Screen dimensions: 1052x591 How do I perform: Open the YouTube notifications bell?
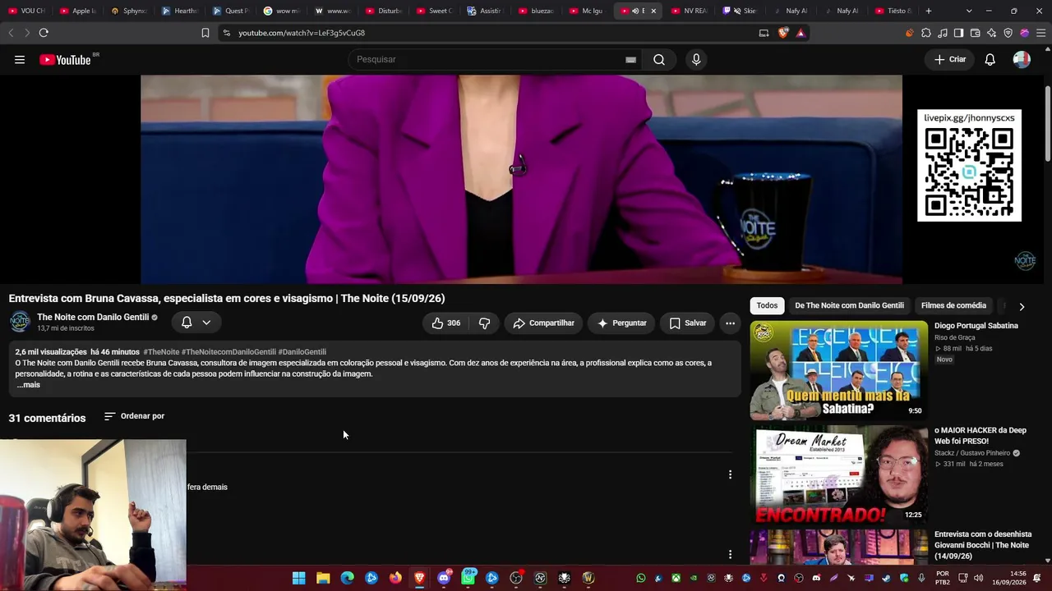coord(990,60)
